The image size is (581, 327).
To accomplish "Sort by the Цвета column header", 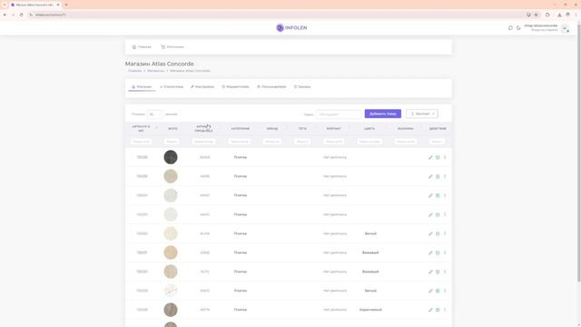I will point(369,129).
